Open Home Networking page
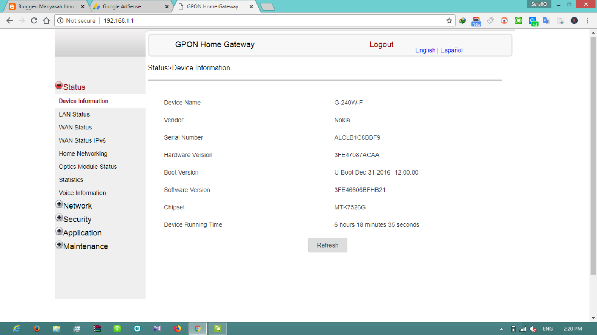Viewport: 597px width, 335px height. (x=83, y=154)
